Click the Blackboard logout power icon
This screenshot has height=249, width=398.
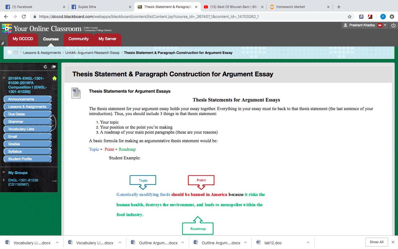(393, 25)
